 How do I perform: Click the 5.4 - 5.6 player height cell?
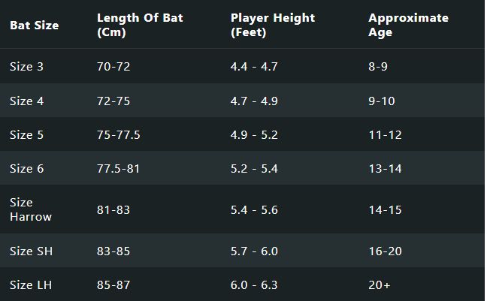(x=254, y=209)
